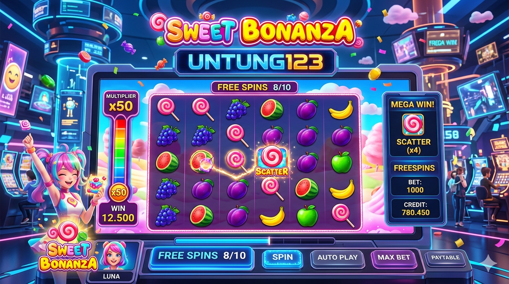
Task: Click the green apple below the bananas
Action: pyautogui.click(x=341, y=162)
